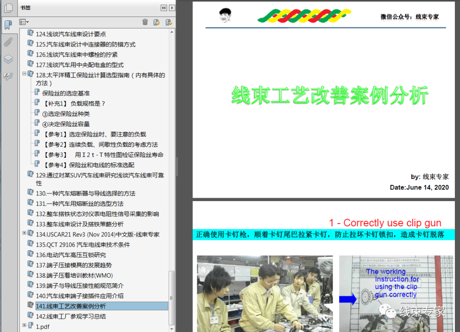Click the delete bookmark trash icon
The width and height of the screenshot is (460, 332).
[145, 22]
